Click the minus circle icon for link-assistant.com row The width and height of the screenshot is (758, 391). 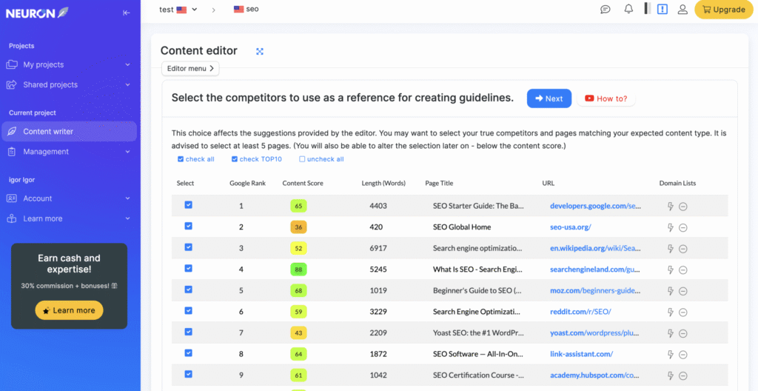pos(683,355)
